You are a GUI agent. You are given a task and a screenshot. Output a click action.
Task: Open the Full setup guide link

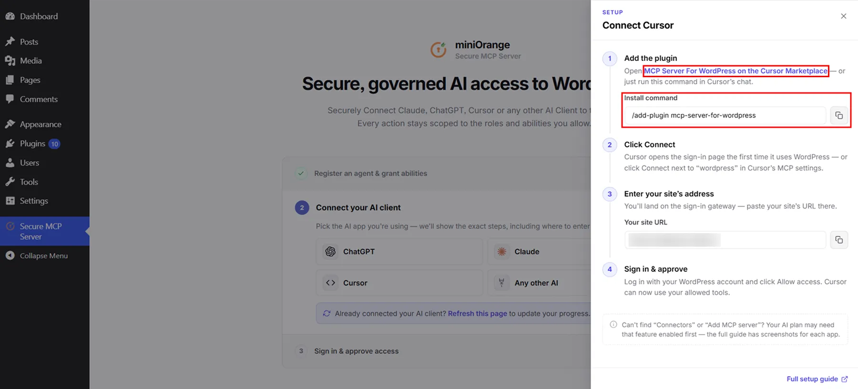tap(817, 379)
